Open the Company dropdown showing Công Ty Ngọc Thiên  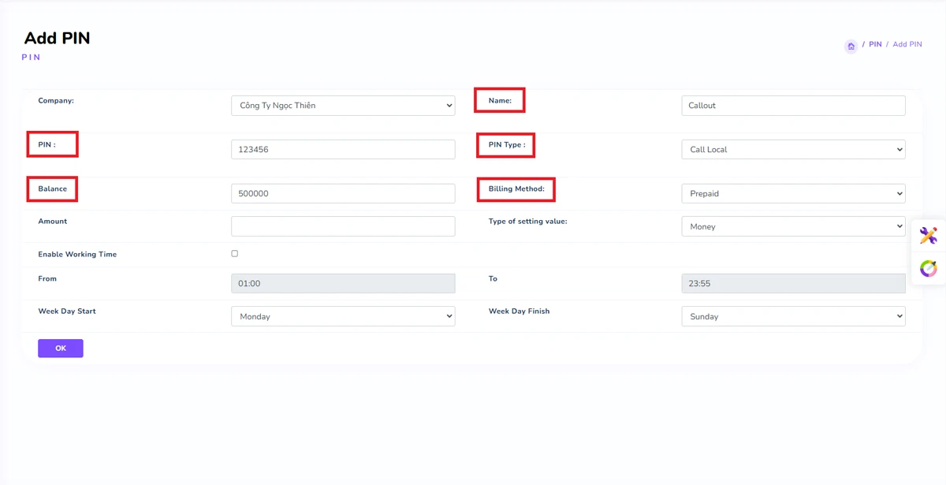tap(343, 106)
